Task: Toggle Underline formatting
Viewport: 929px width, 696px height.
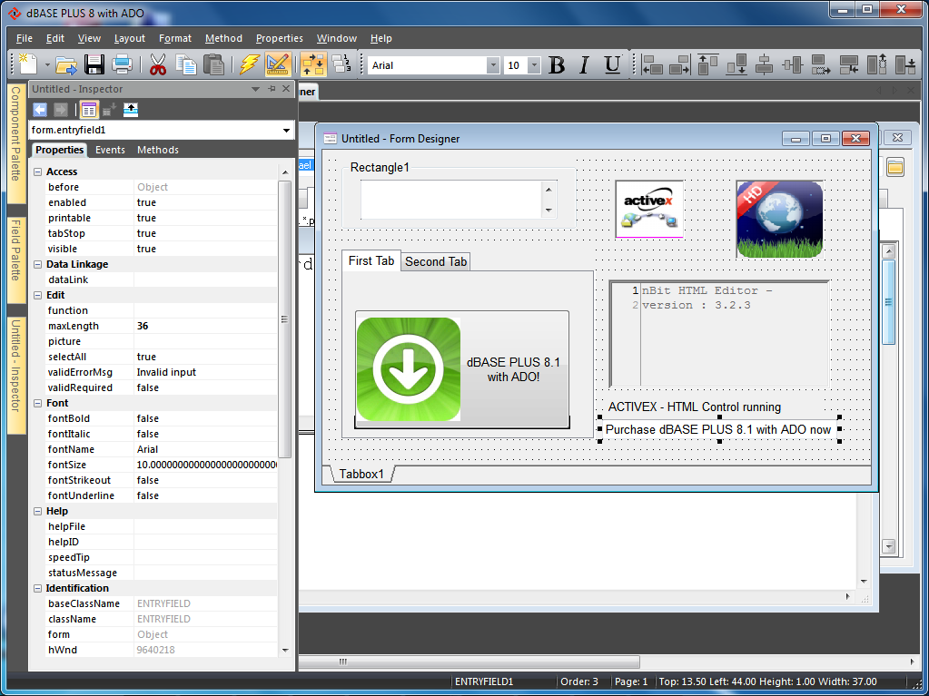Action: (613, 65)
